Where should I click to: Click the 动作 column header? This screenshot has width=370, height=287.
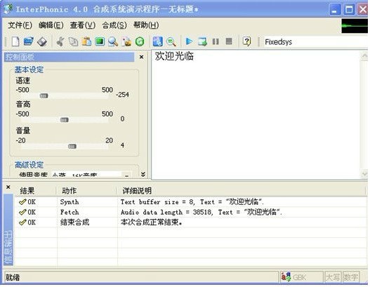pyautogui.click(x=86, y=191)
